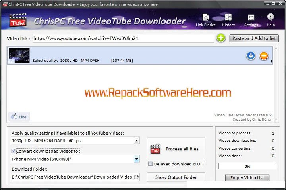This screenshot has height=190, width=286.
Task: Close the ChrisPC window
Action: point(280,3)
